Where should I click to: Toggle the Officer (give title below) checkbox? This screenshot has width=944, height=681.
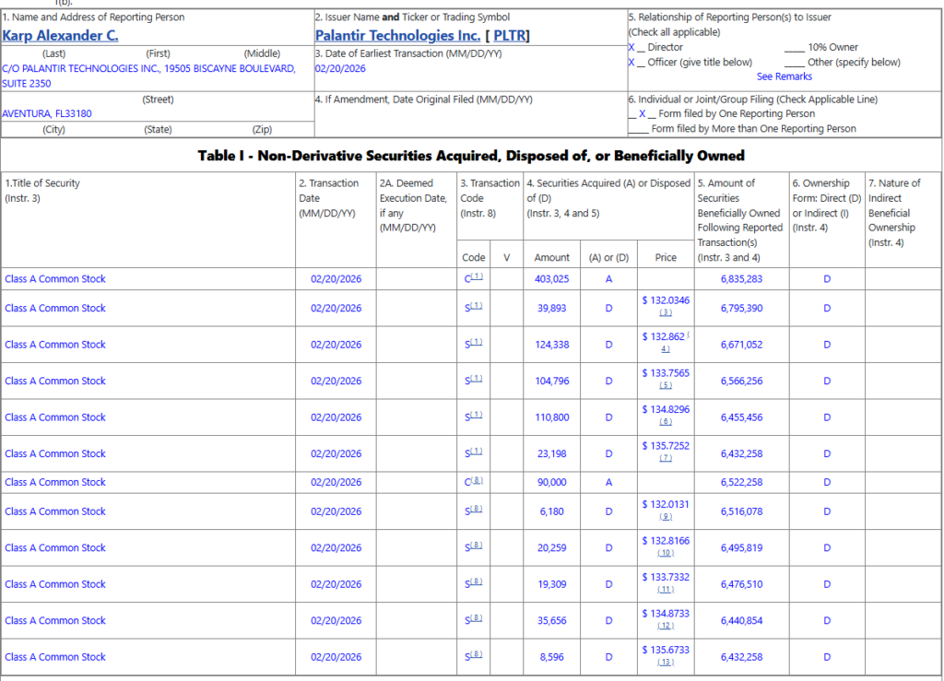click(632, 62)
